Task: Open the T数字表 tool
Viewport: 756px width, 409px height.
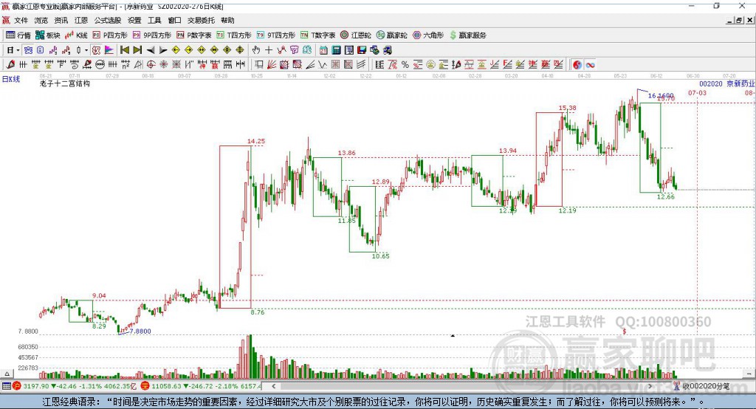Action: coord(317,35)
